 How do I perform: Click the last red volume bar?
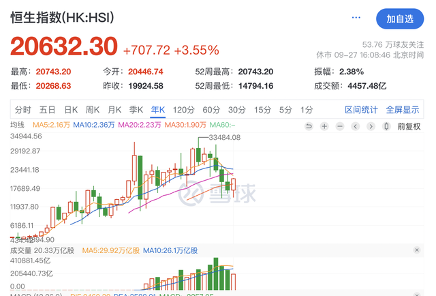[x=233, y=282]
